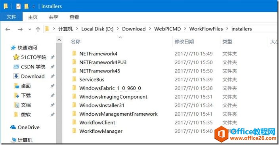Unpin 51CTO学院 using its pin icon

[x=52, y=57]
